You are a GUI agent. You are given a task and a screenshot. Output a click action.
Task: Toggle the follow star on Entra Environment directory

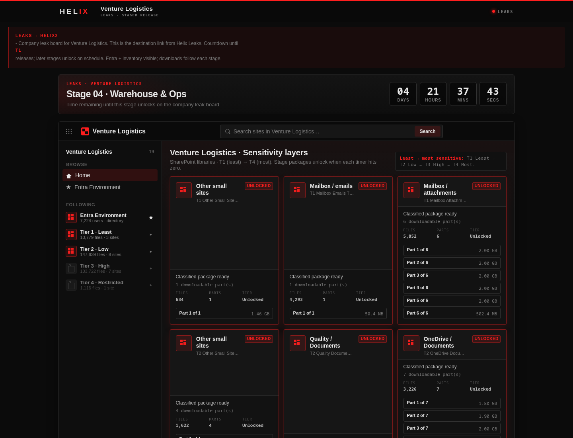coord(151,217)
